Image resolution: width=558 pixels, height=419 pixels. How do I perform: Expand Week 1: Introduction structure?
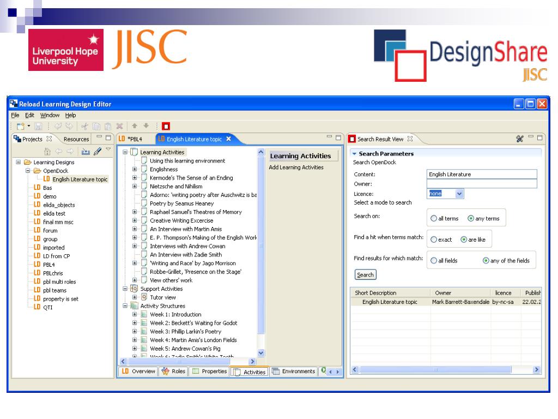(x=135, y=314)
